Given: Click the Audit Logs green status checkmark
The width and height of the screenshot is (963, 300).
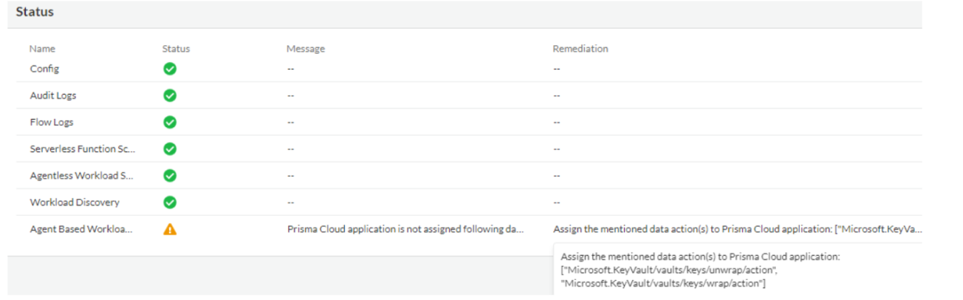Looking at the screenshot, I should (170, 95).
